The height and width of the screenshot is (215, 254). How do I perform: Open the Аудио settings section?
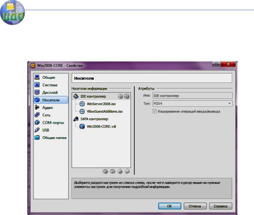tap(51, 107)
